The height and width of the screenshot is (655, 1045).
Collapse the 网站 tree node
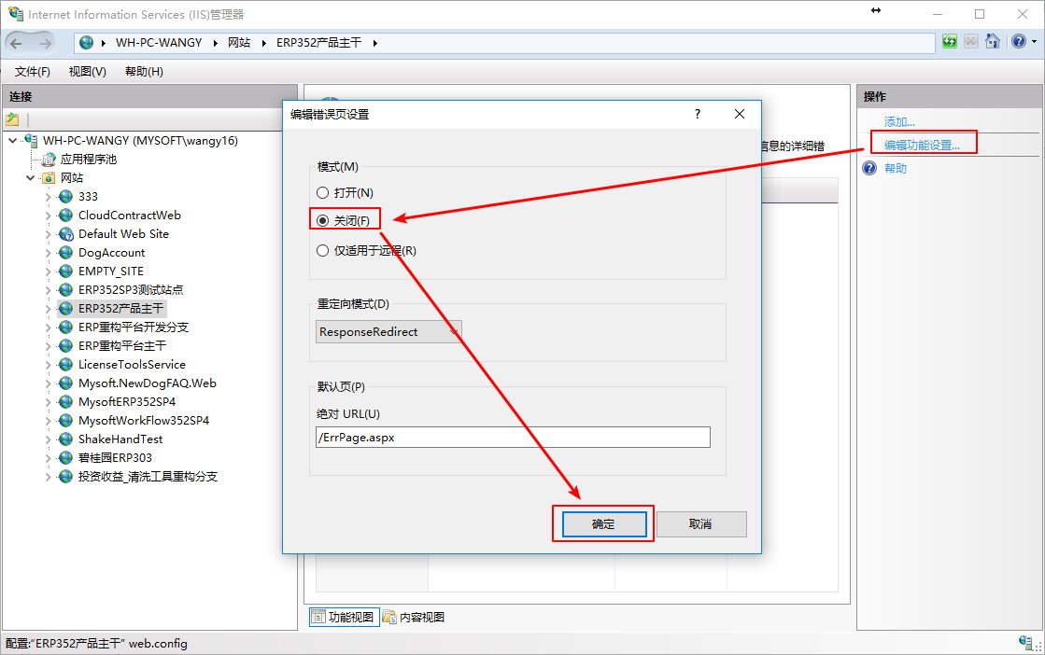(31, 178)
